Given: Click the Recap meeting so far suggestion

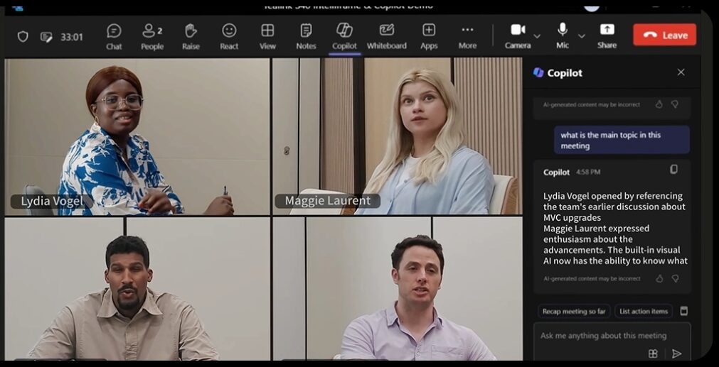Looking at the screenshot, I should pyautogui.click(x=574, y=312).
